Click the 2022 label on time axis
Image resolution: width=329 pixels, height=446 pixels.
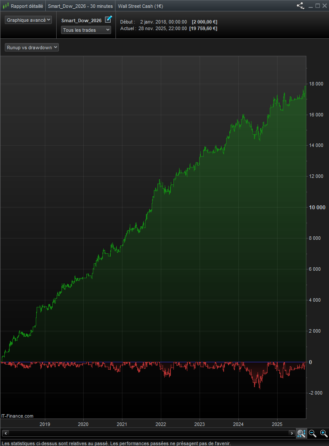point(161,424)
